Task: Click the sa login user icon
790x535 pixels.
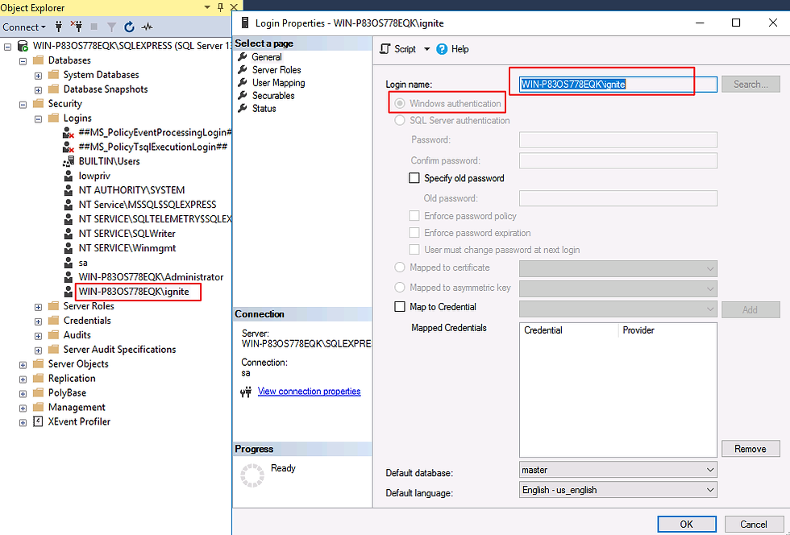Action: pos(68,263)
